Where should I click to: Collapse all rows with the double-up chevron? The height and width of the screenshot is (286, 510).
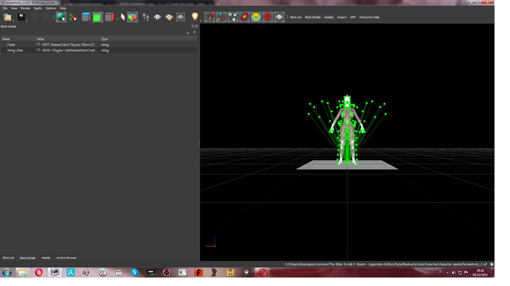click(194, 32)
